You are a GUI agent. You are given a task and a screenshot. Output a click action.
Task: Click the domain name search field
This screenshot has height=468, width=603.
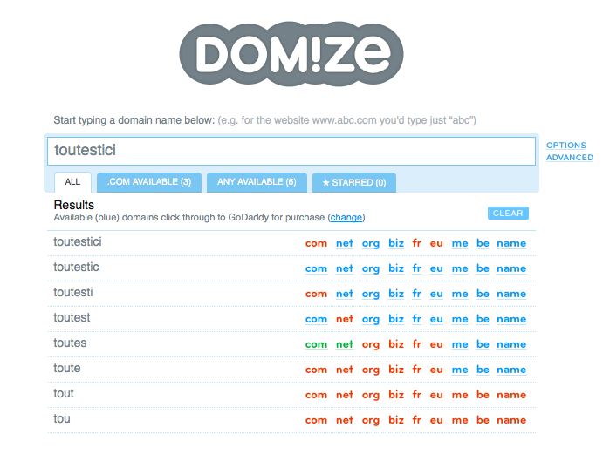(291, 151)
